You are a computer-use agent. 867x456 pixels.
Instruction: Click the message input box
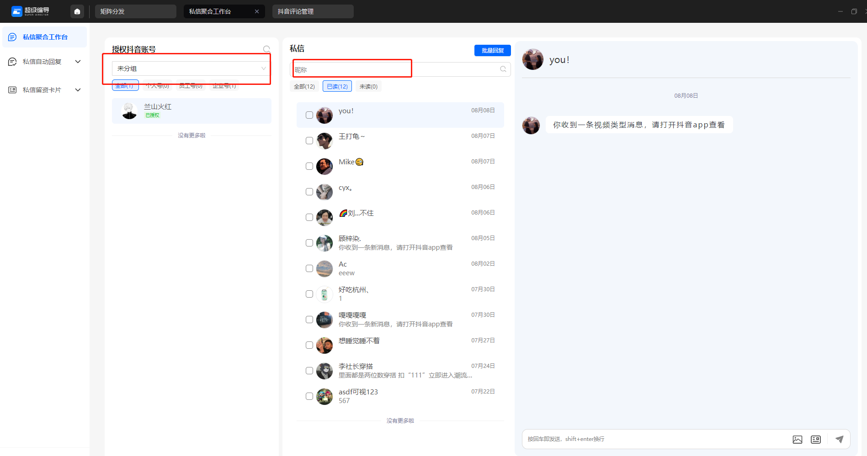656,439
